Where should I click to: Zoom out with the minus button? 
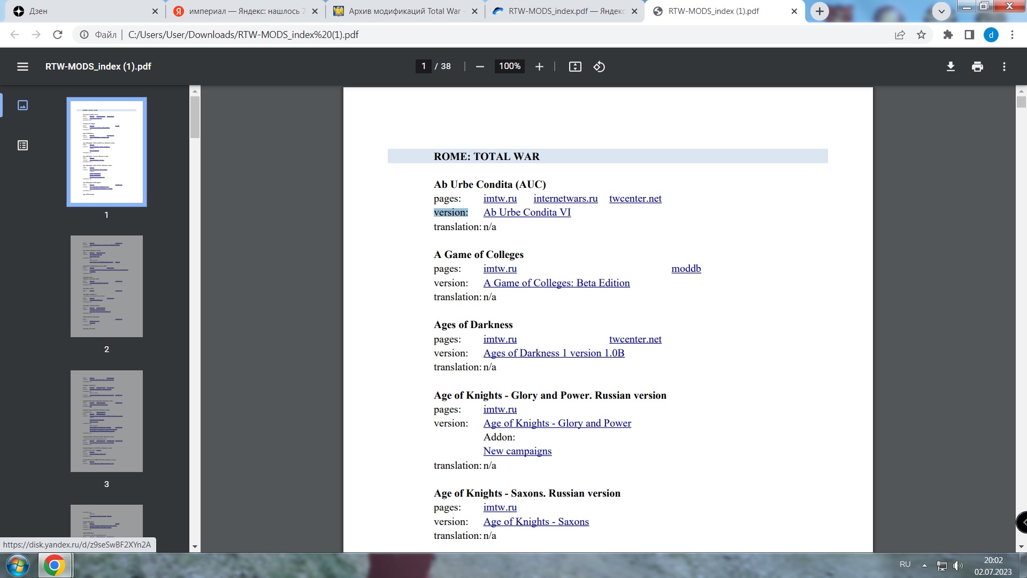click(x=480, y=66)
